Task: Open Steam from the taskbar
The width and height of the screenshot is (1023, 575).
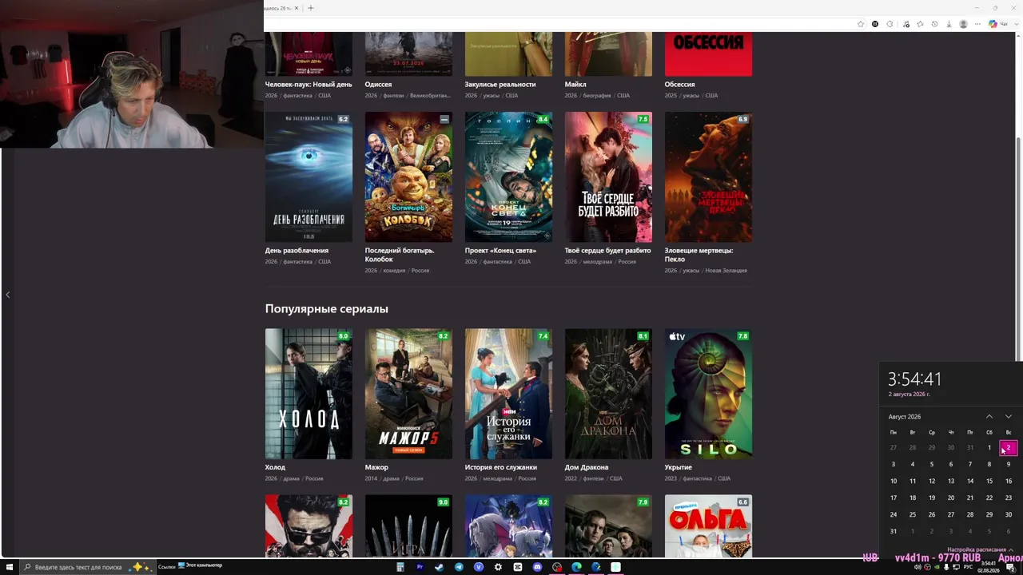Action: pyautogui.click(x=440, y=567)
